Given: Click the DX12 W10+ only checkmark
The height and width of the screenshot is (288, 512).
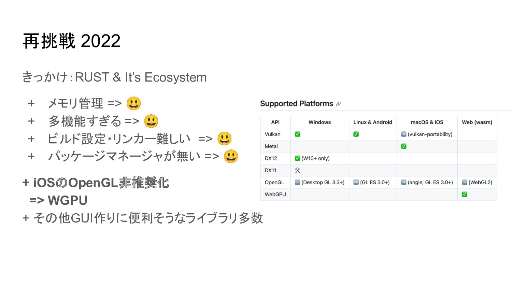Looking at the screenshot, I should (x=297, y=158).
